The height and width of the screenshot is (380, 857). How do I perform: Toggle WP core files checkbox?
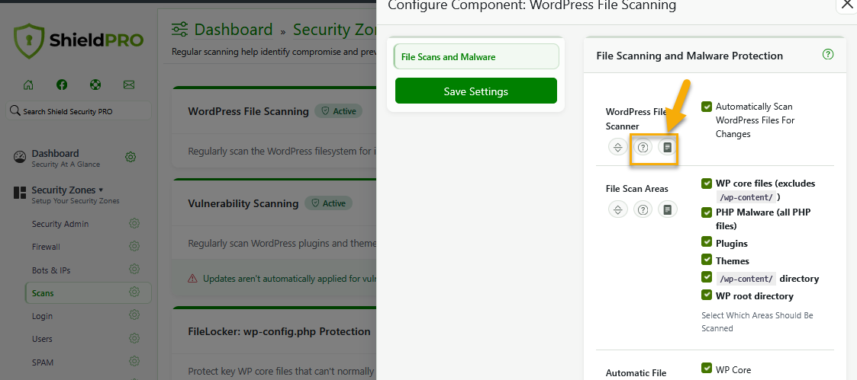point(707,184)
